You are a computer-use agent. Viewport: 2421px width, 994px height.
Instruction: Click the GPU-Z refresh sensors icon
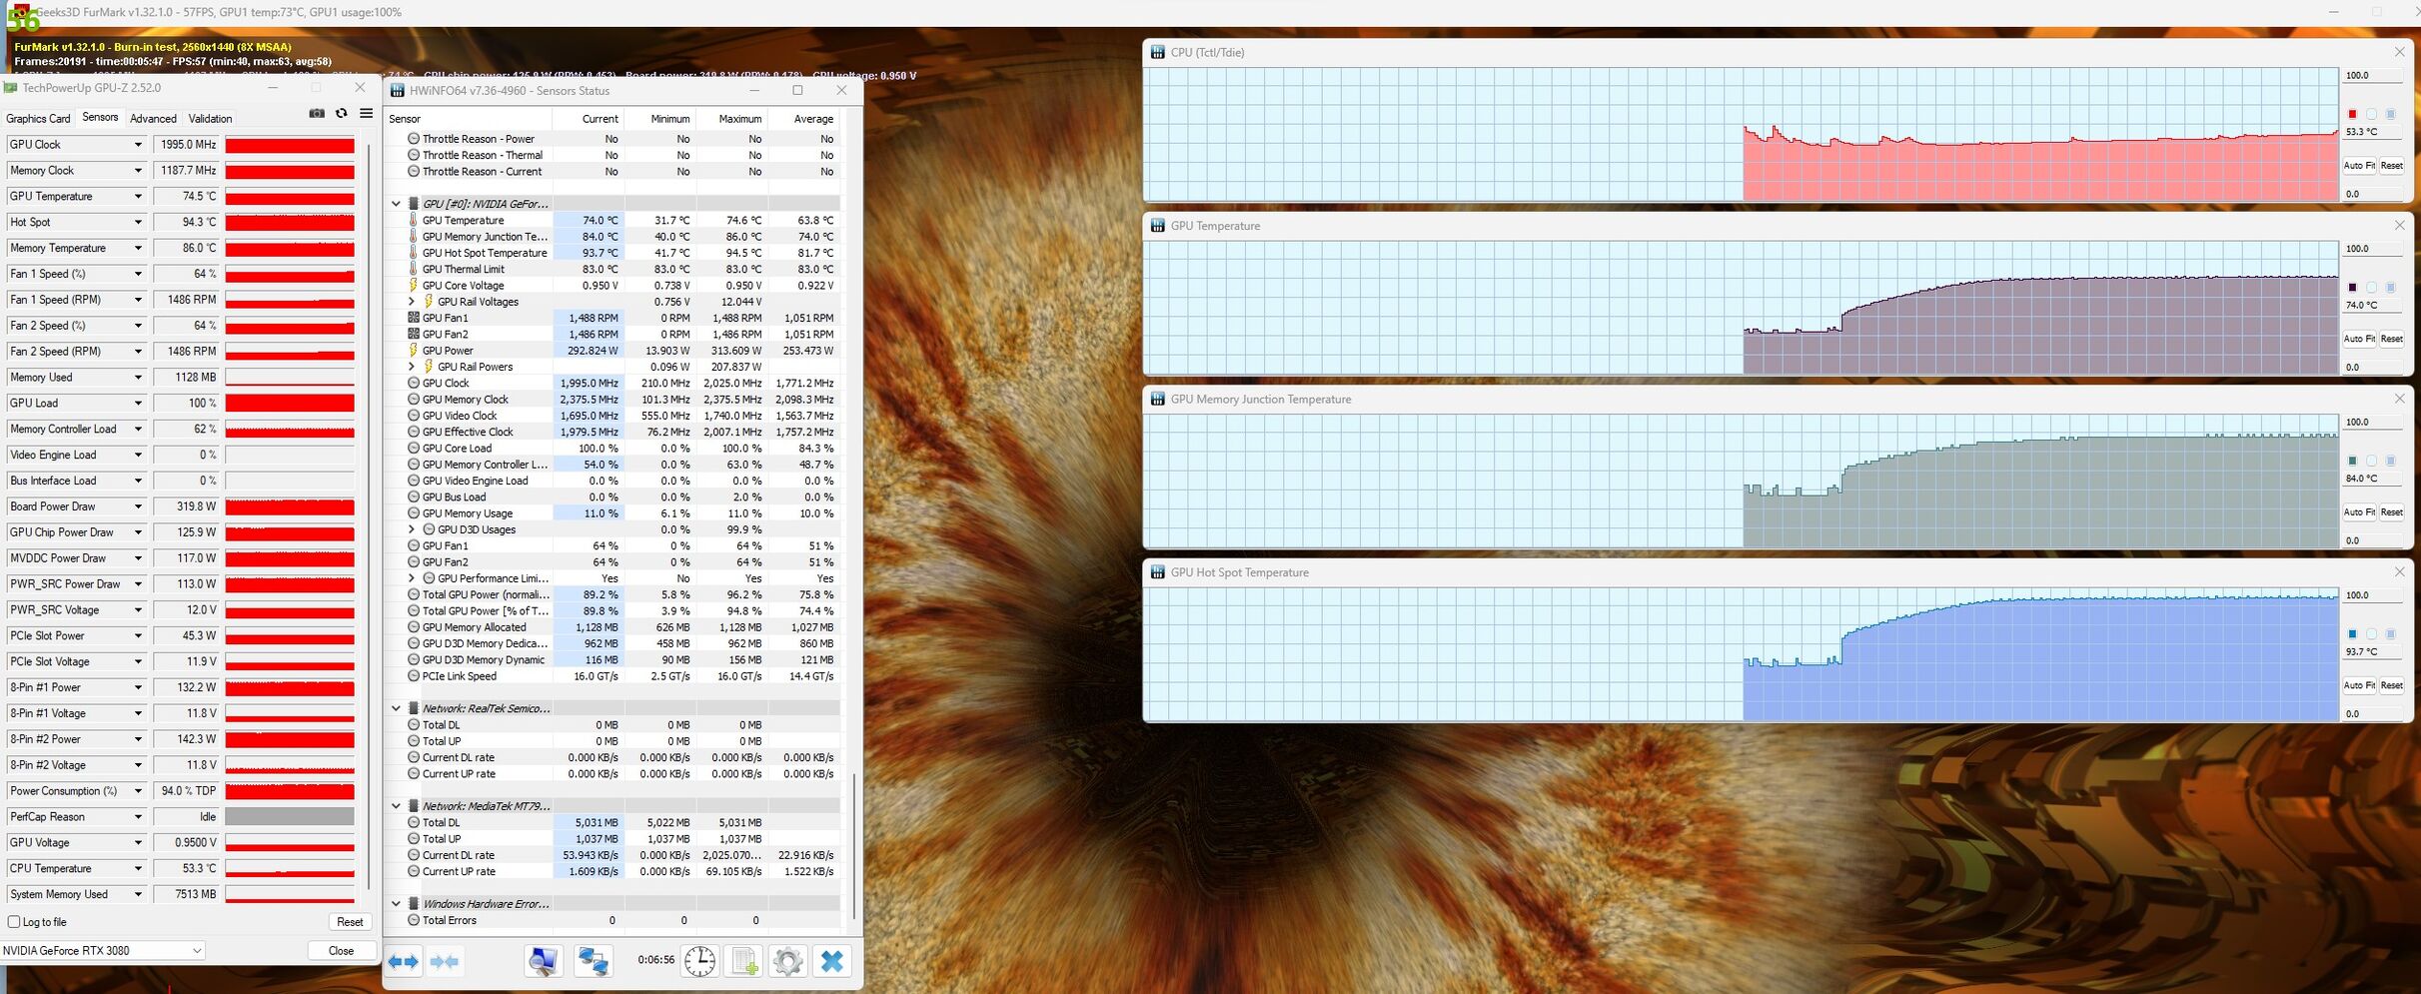342,114
